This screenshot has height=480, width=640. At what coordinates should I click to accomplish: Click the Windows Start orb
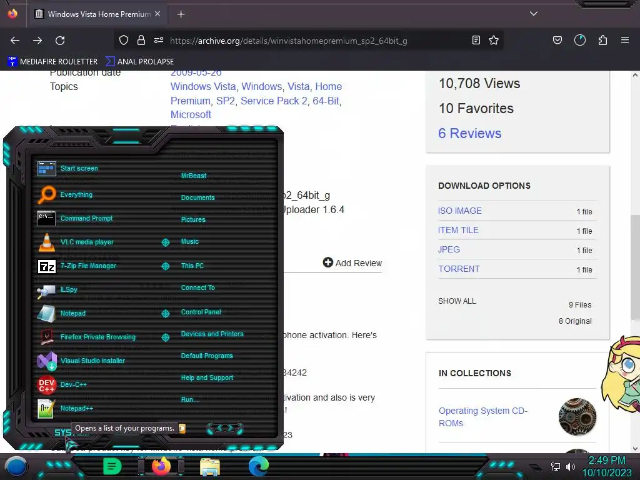click(16, 466)
